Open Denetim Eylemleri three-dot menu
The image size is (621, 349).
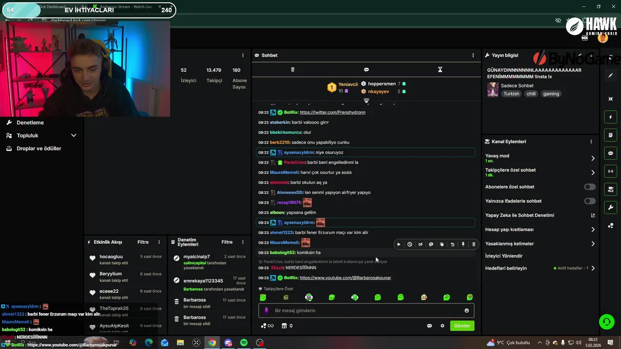[x=243, y=242]
